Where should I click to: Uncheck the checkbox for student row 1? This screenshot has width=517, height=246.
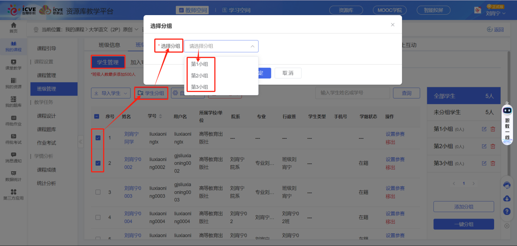pyautogui.click(x=98, y=138)
